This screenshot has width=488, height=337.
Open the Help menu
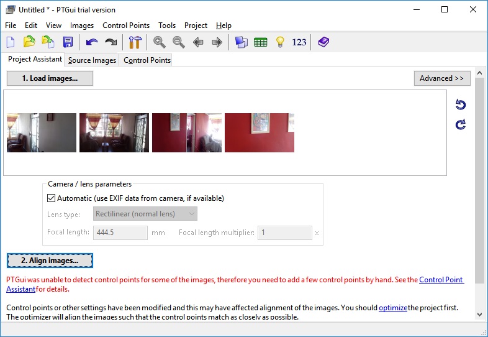(224, 25)
